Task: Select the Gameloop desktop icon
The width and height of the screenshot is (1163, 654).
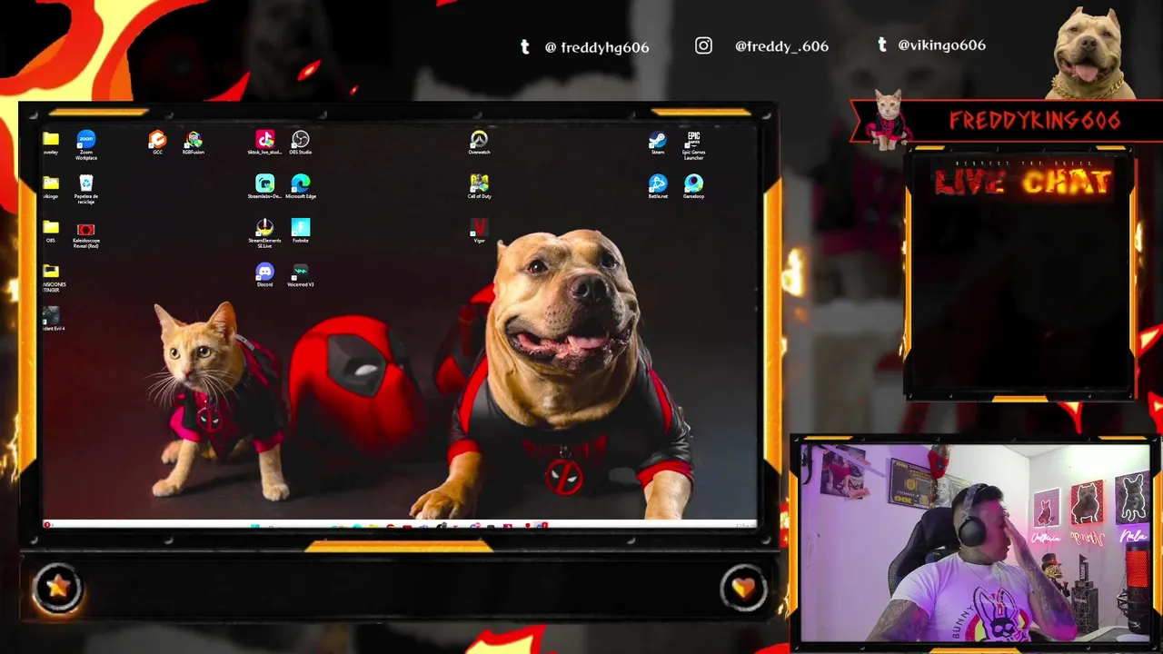Action: [693, 187]
